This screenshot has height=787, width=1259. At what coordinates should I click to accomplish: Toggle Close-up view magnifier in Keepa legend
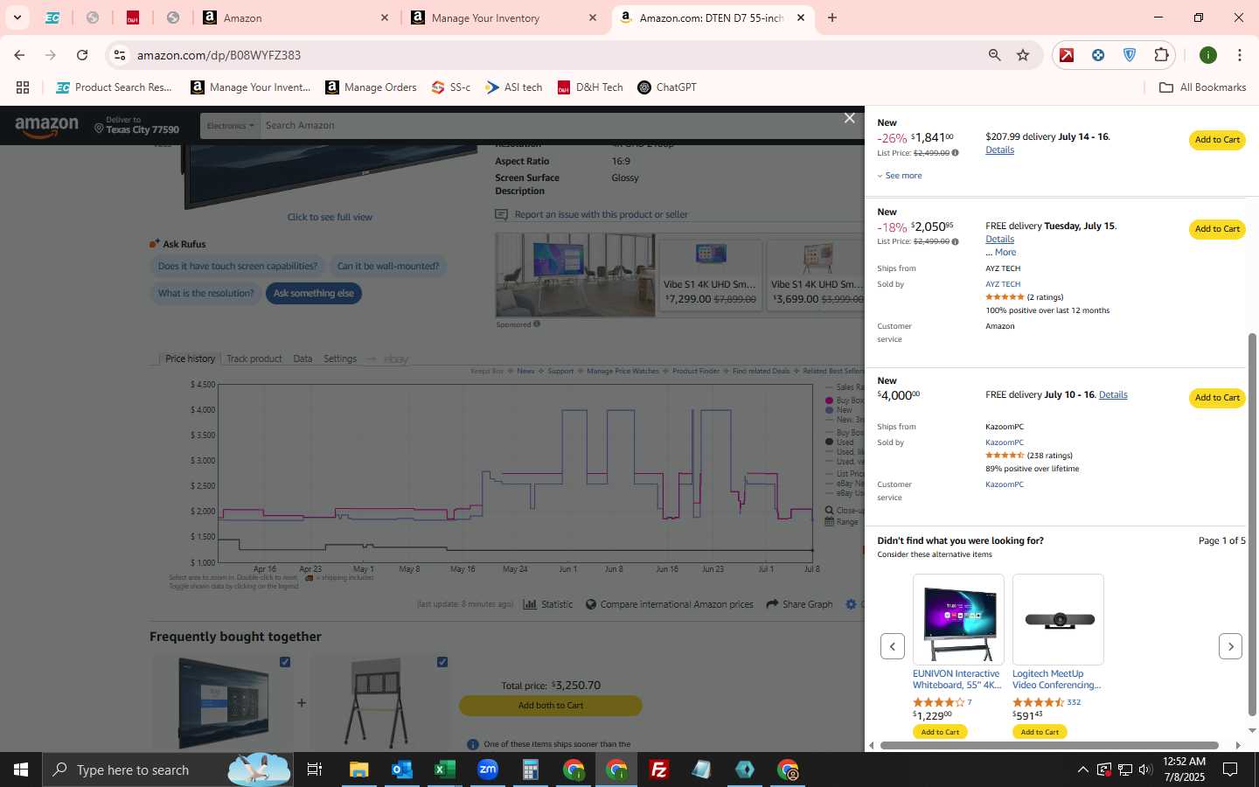(x=829, y=511)
